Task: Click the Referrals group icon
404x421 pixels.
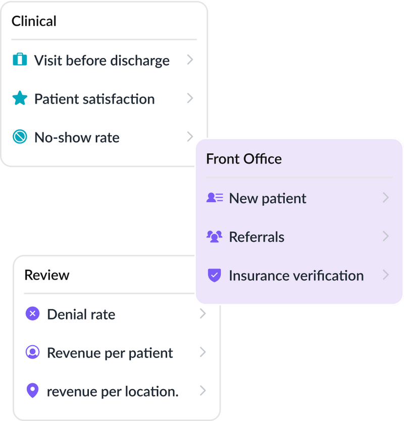Action: [215, 236]
